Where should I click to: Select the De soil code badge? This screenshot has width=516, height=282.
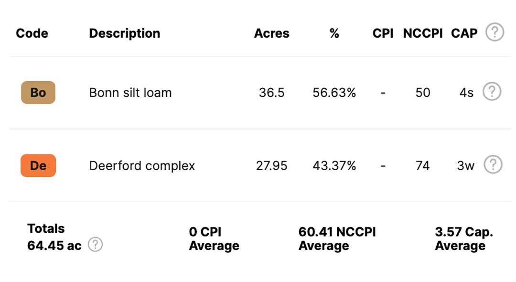tap(38, 165)
